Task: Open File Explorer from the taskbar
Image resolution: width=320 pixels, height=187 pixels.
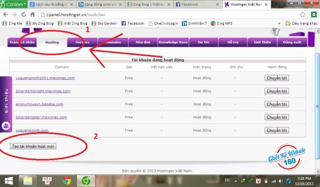Action: pos(28,181)
